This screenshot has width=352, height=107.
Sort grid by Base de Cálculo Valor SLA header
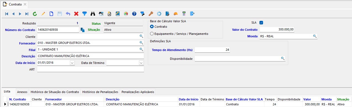(245, 99)
